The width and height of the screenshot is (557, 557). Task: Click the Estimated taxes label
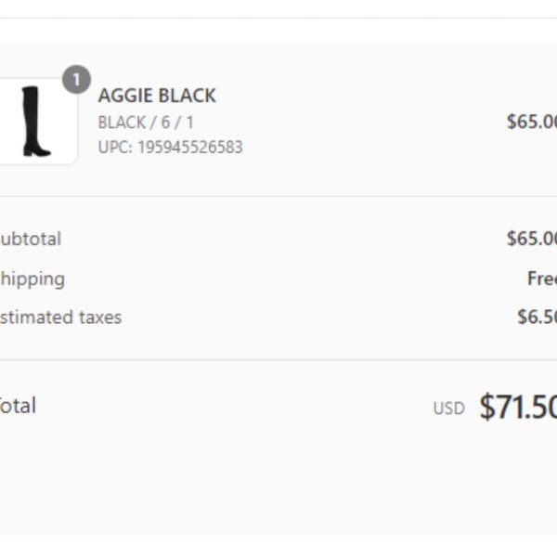coord(60,317)
